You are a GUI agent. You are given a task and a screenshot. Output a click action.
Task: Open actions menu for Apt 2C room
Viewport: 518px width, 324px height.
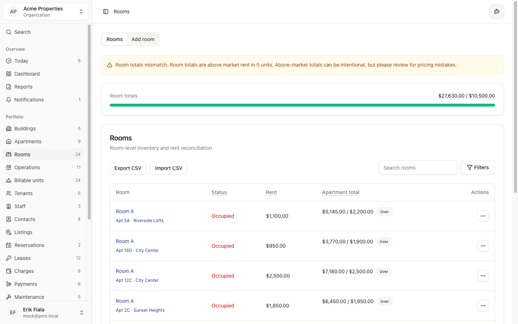pos(483,306)
